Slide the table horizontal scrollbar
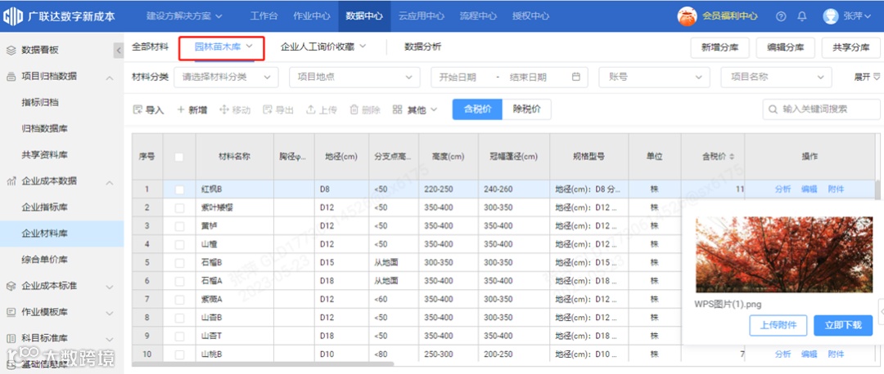 (264, 364)
